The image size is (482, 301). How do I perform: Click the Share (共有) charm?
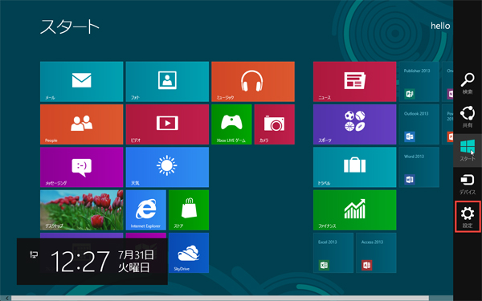point(468,116)
